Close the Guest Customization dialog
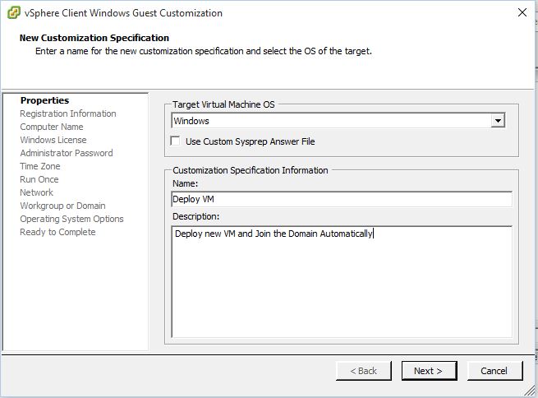 point(522,12)
